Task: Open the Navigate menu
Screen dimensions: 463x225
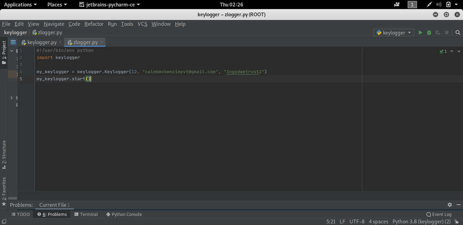Action: (x=54, y=24)
